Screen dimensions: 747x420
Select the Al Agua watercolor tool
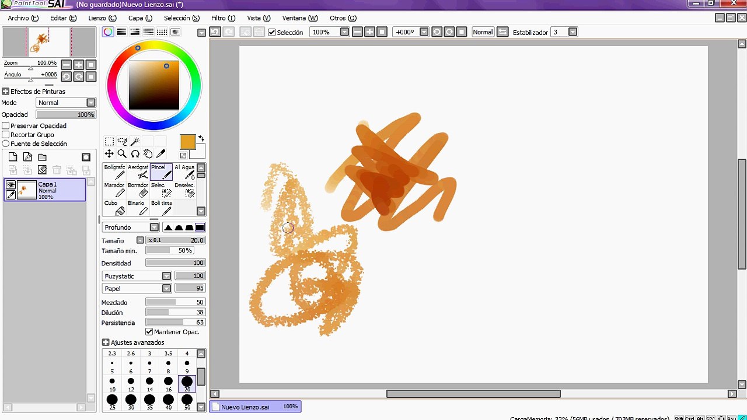184,171
